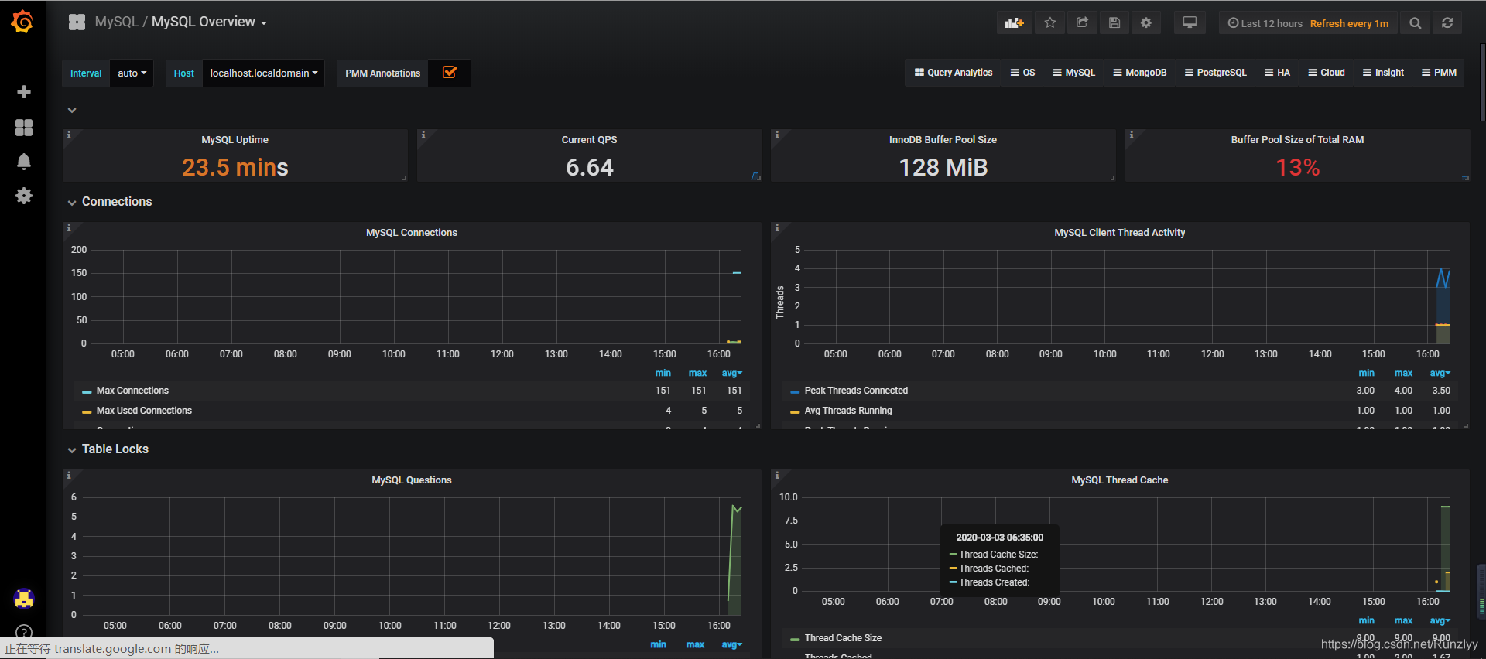This screenshot has height=659, width=1486.
Task: Collapse the Connections row
Action: point(117,202)
